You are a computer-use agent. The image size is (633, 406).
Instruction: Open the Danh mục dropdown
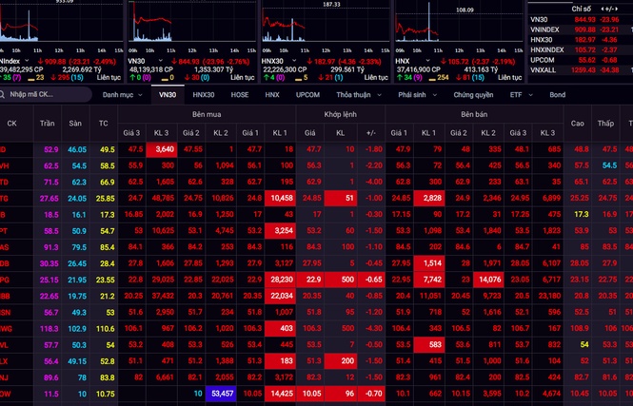pos(122,95)
